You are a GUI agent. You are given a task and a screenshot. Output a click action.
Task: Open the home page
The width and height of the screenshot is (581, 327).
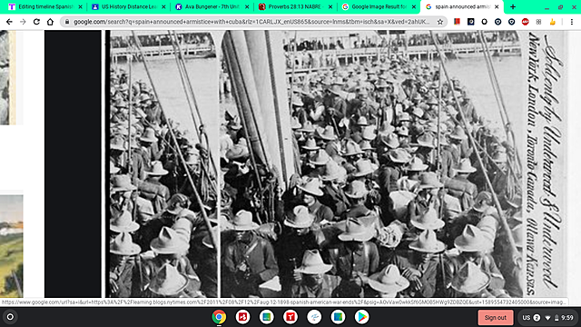(x=50, y=22)
